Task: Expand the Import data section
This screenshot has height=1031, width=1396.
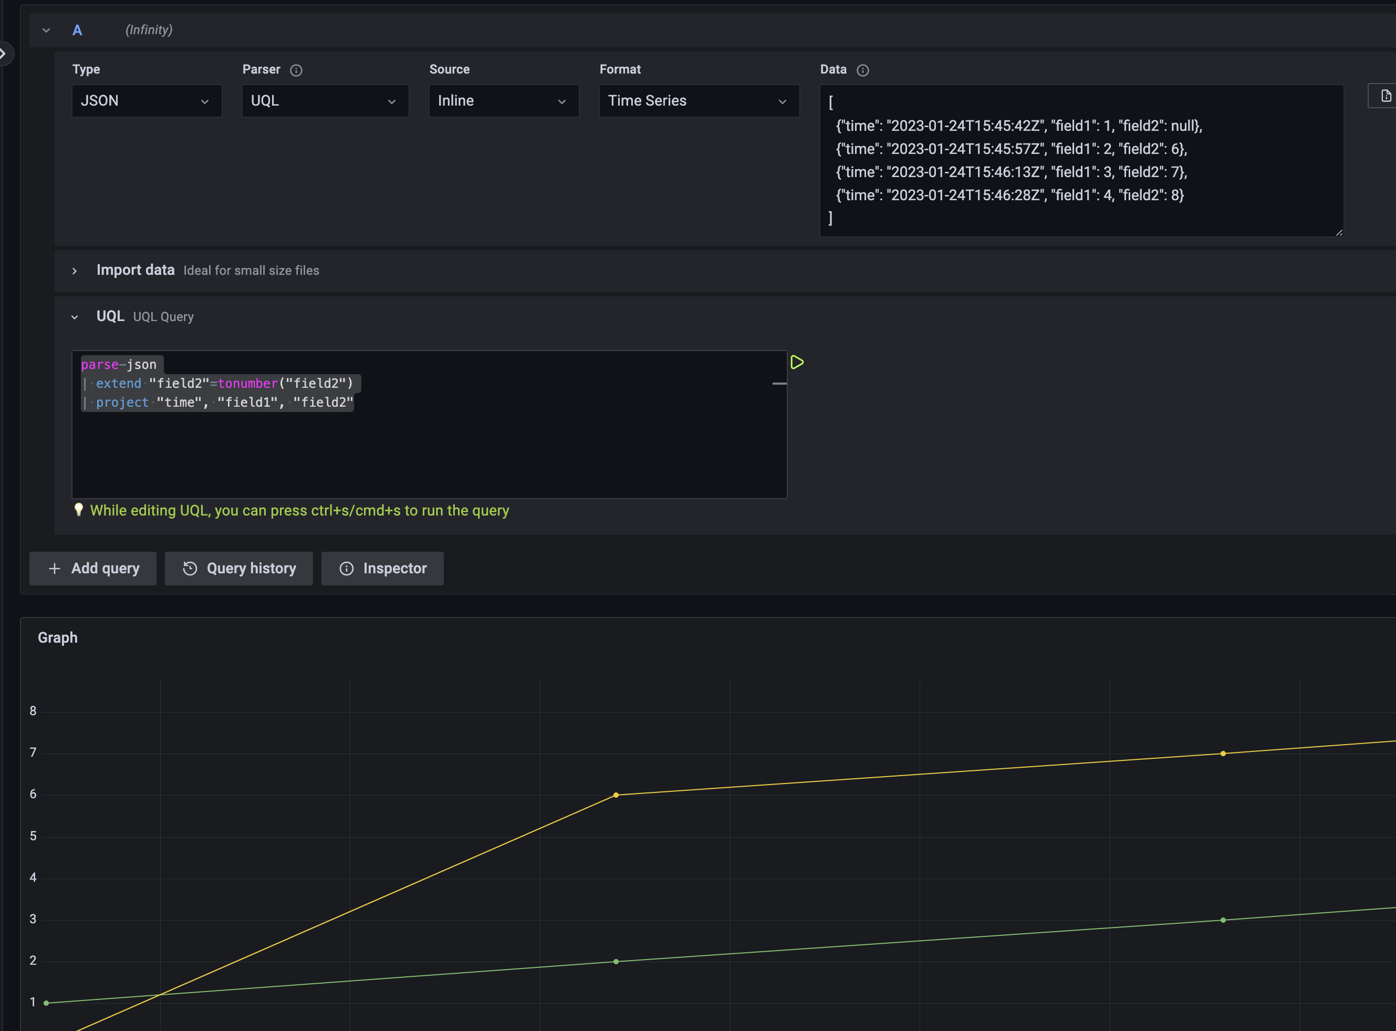Action: [x=74, y=270]
